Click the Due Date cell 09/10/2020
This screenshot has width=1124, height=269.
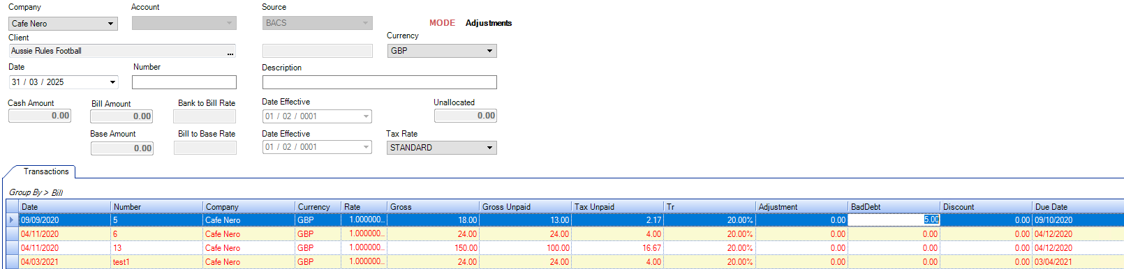pyautogui.click(x=1078, y=220)
